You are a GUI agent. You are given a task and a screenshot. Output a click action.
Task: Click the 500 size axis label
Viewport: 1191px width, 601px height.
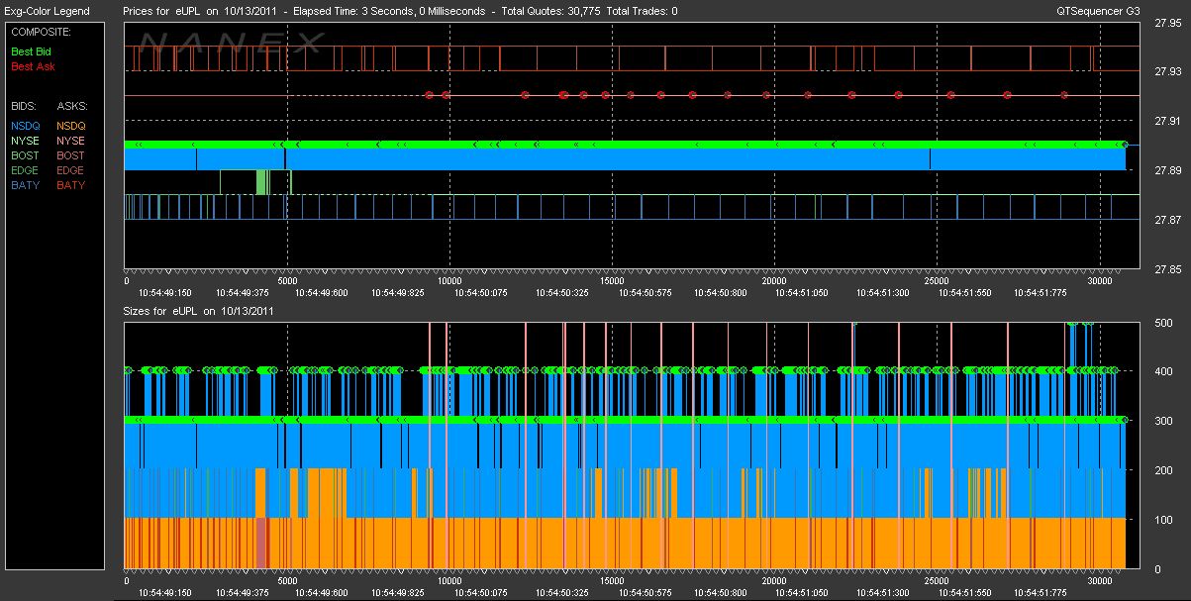point(1164,323)
